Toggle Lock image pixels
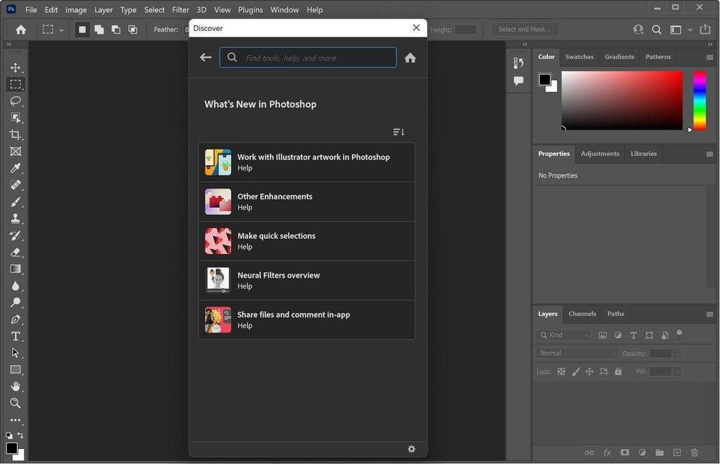The image size is (720, 464). coord(576,371)
